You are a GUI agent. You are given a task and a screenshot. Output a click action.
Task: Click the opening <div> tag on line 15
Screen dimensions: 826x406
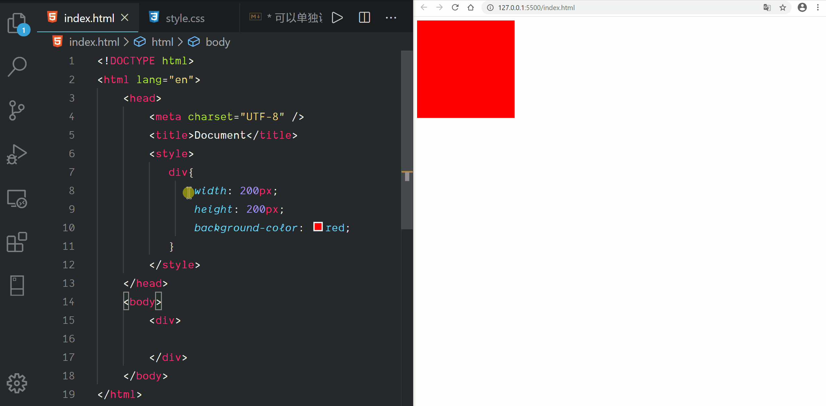point(165,320)
